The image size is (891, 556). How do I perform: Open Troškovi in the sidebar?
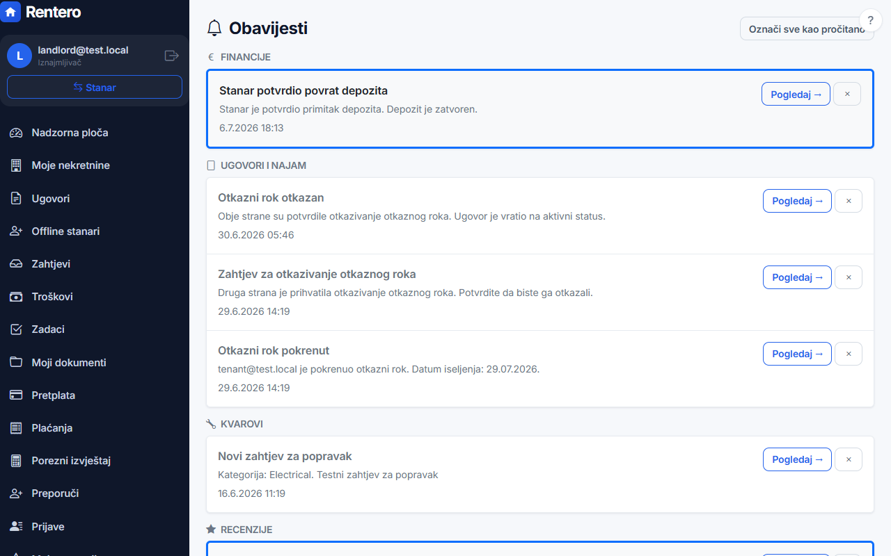coord(95,297)
